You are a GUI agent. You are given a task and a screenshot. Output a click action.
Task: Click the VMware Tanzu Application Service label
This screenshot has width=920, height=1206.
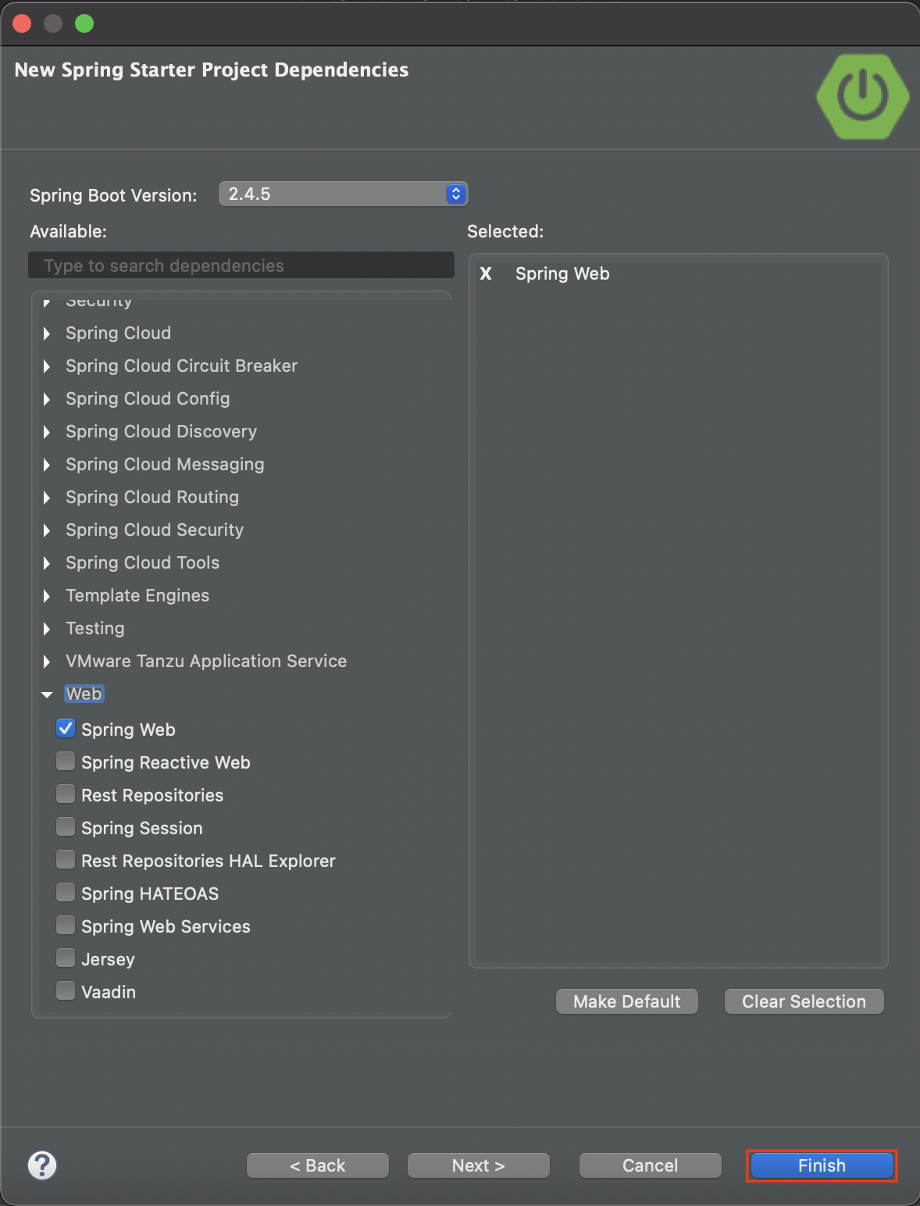point(206,661)
